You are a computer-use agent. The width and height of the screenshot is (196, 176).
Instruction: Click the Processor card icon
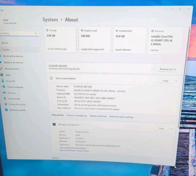point(152,31)
